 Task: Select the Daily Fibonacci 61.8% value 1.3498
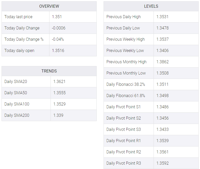(162, 96)
